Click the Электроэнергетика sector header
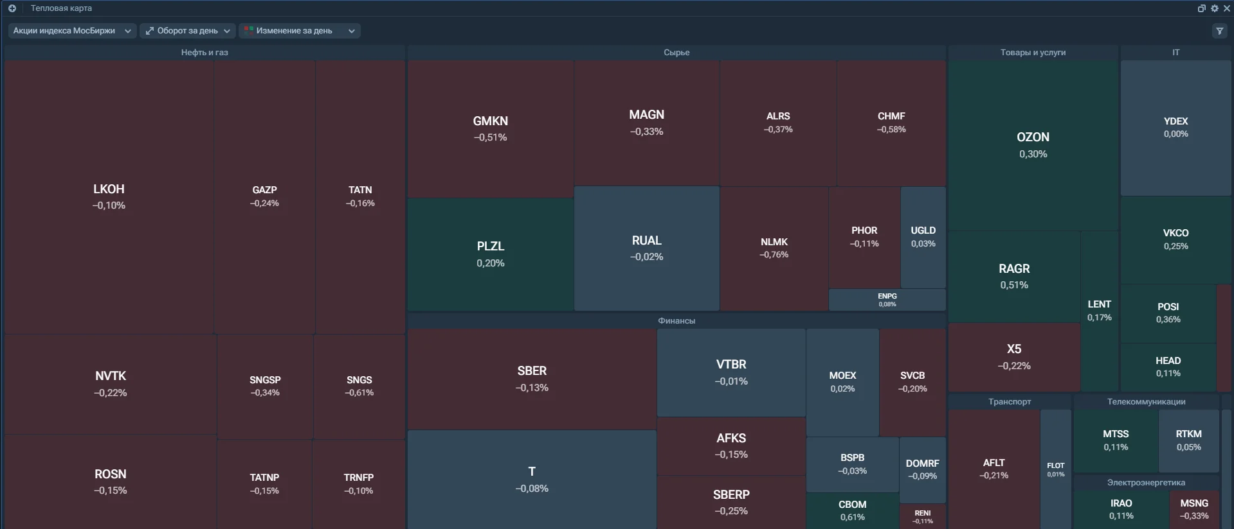Image resolution: width=1234 pixels, height=529 pixels. [x=1146, y=483]
